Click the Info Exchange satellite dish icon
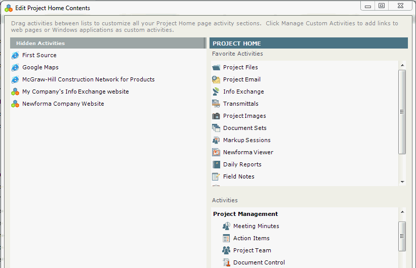The width and height of the screenshot is (416, 268). pos(216,92)
